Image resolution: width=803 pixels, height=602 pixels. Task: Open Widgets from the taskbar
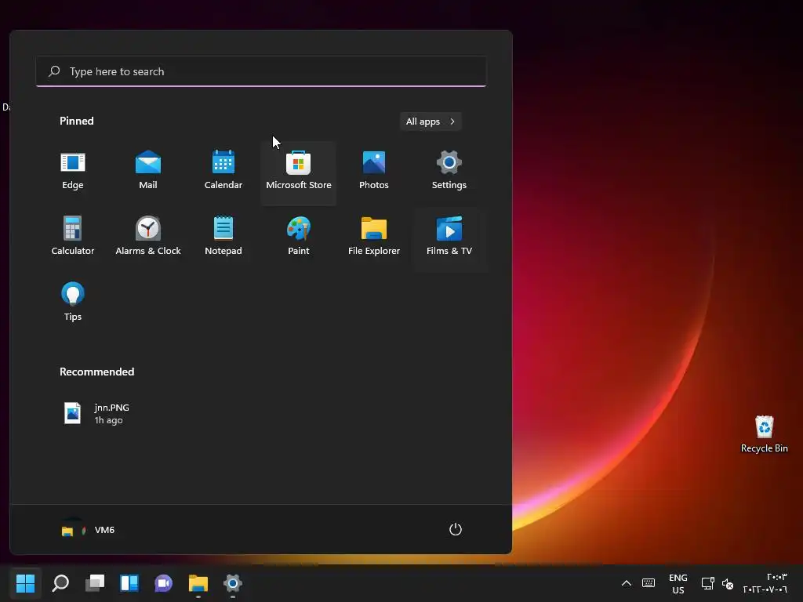point(129,582)
